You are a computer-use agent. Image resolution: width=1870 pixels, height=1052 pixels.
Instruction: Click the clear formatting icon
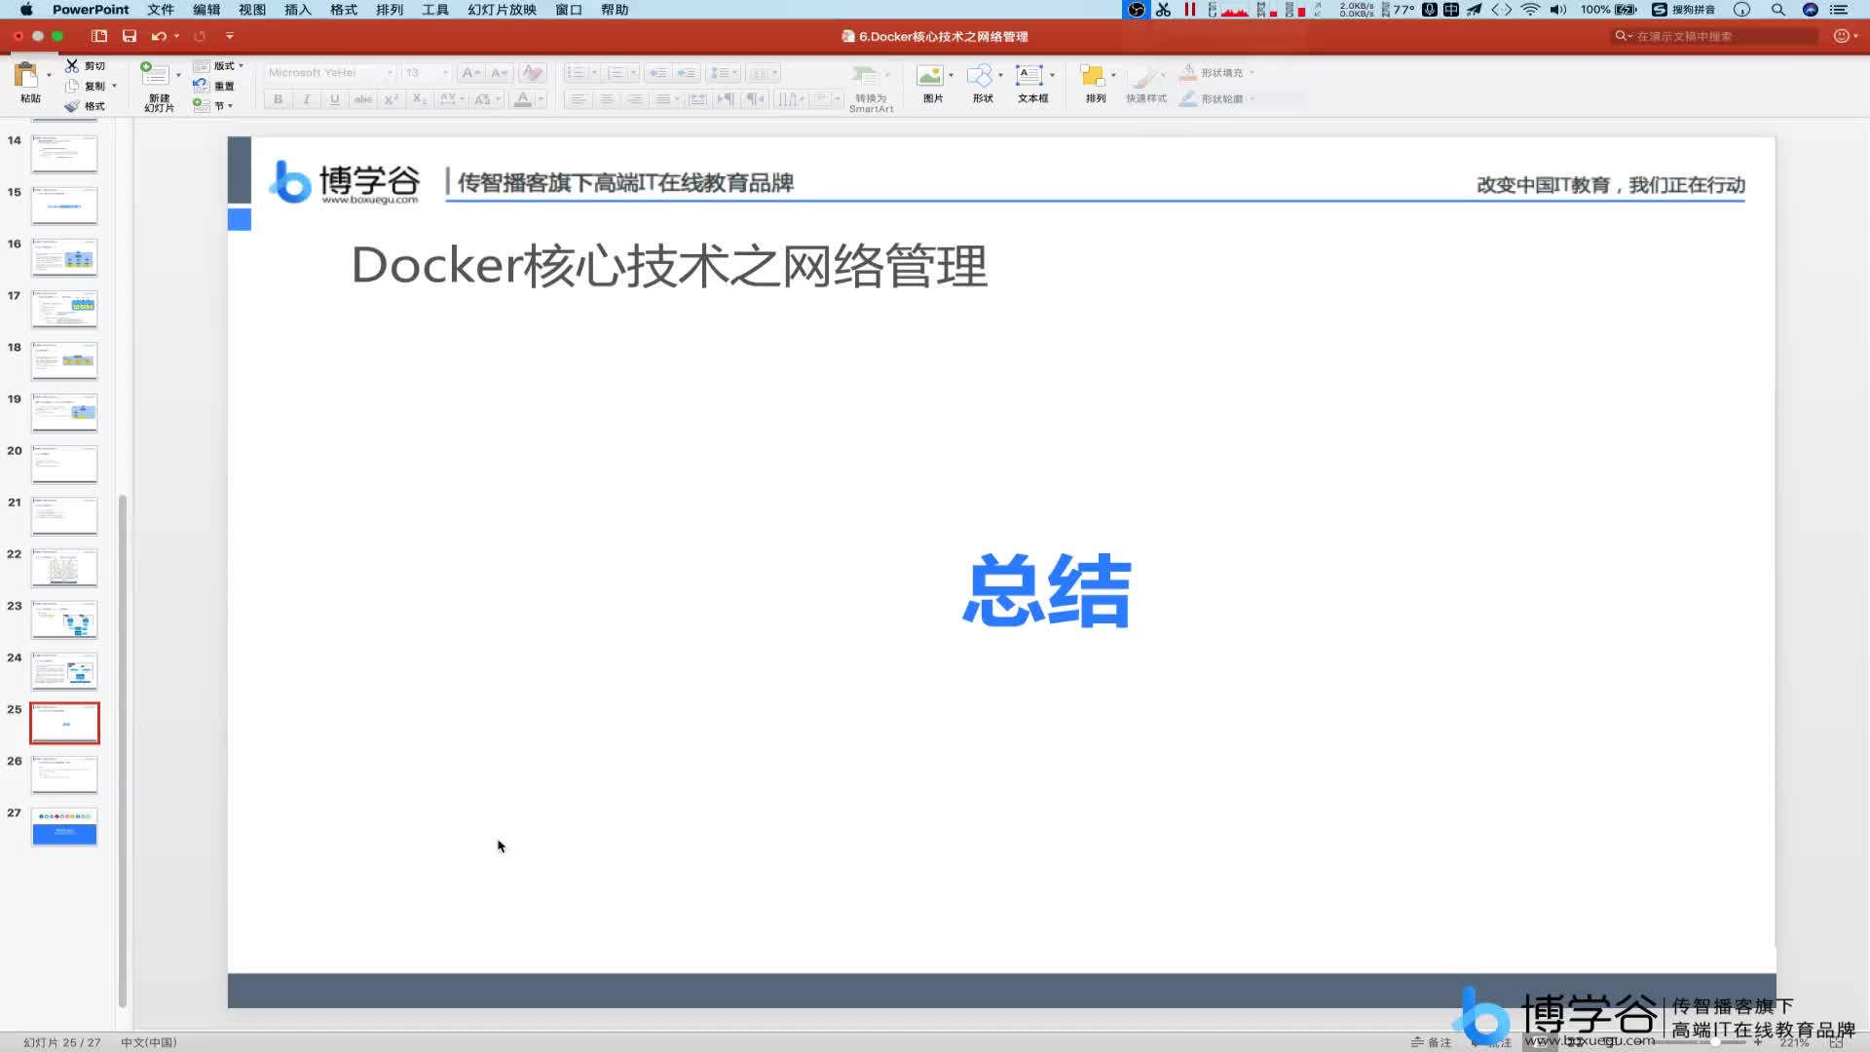click(x=532, y=73)
